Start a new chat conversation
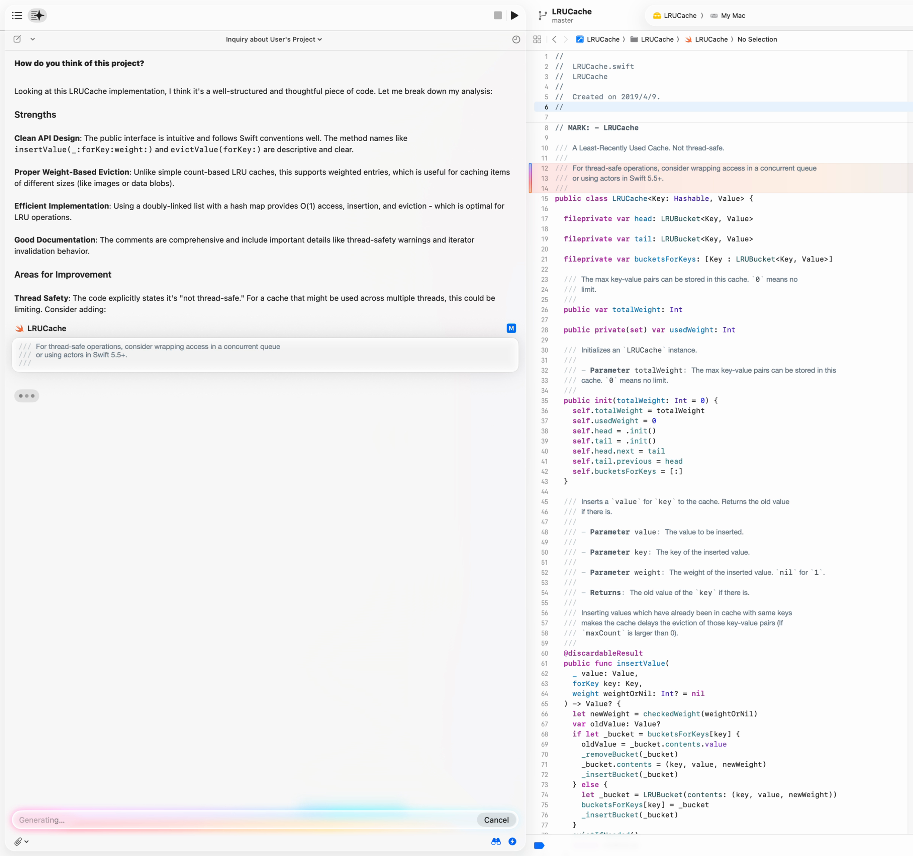This screenshot has width=913, height=856. pyautogui.click(x=17, y=39)
